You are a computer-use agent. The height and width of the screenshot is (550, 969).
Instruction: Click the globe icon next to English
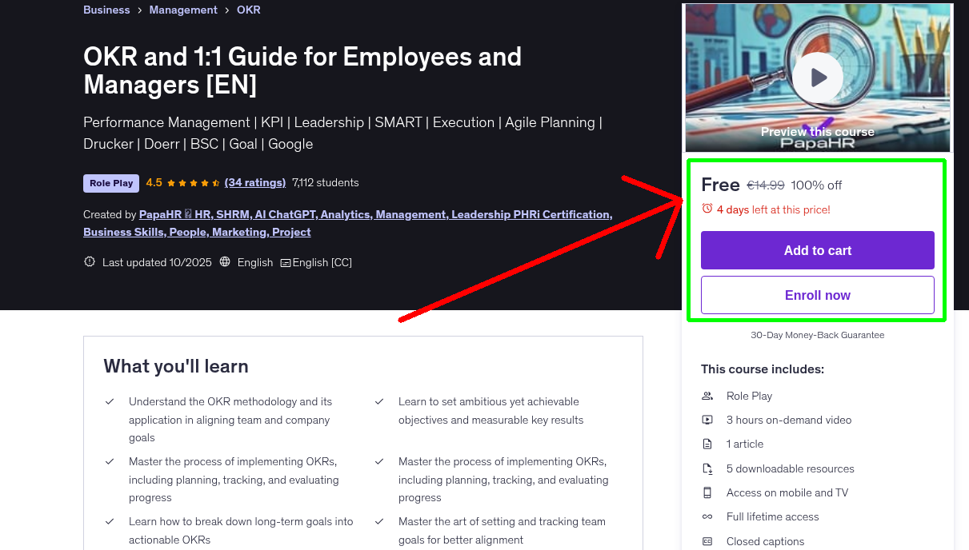pyautogui.click(x=225, y=261)
